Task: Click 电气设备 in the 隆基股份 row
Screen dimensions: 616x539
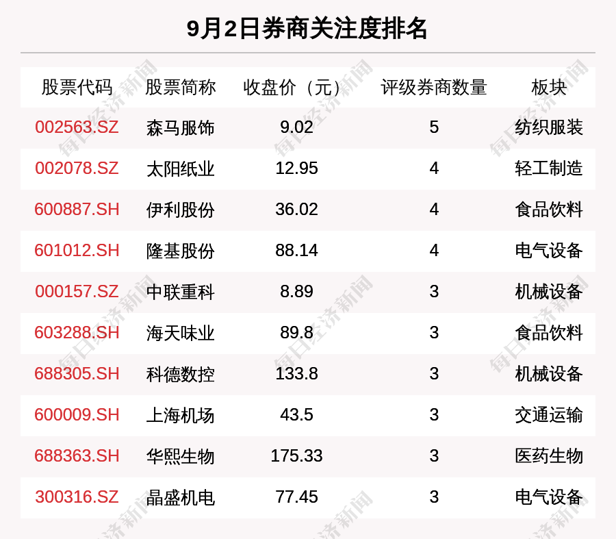Action: pos(549,251)
